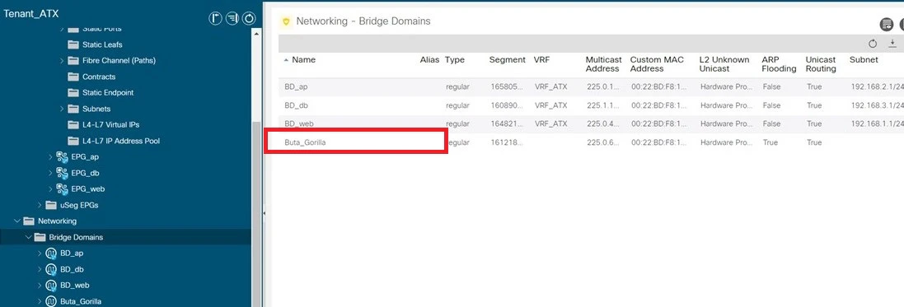Click the navigation pane collapse handle

point(264,214)
